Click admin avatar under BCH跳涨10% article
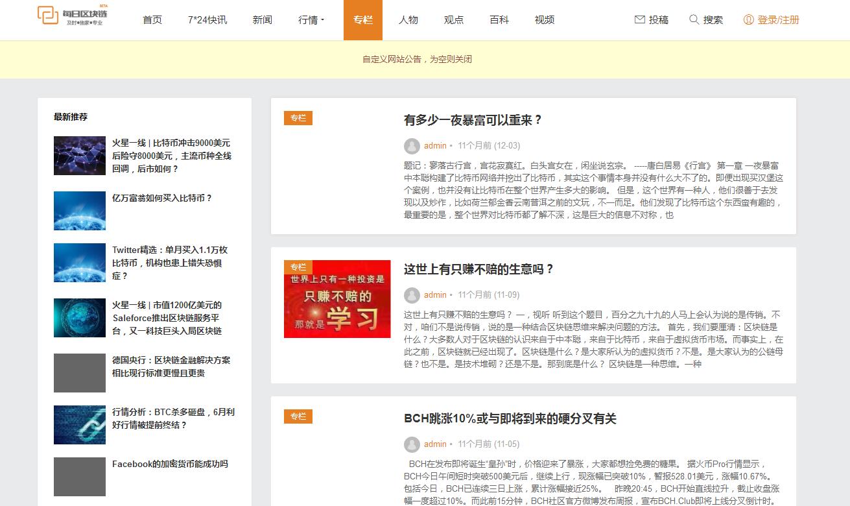The width and height of the screenshot is (850, 506). pyautogui.click(x=412, y=444)
